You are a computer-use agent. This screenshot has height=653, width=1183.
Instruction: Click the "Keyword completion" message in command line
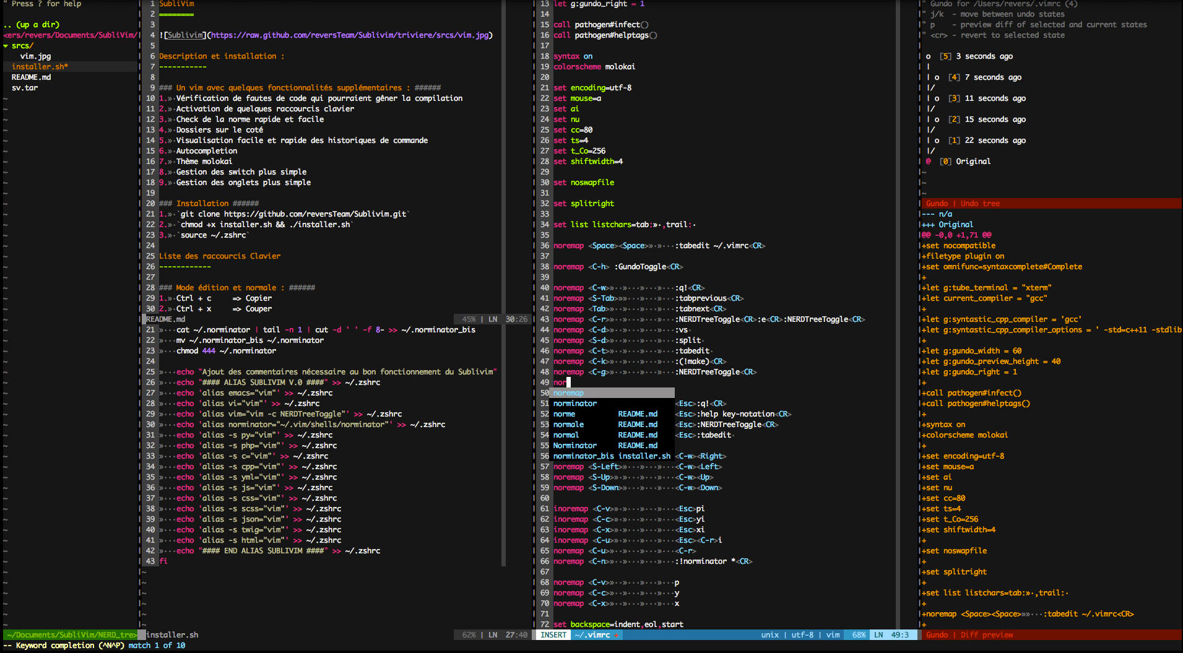pyautogui.click(x=69, y=646)
